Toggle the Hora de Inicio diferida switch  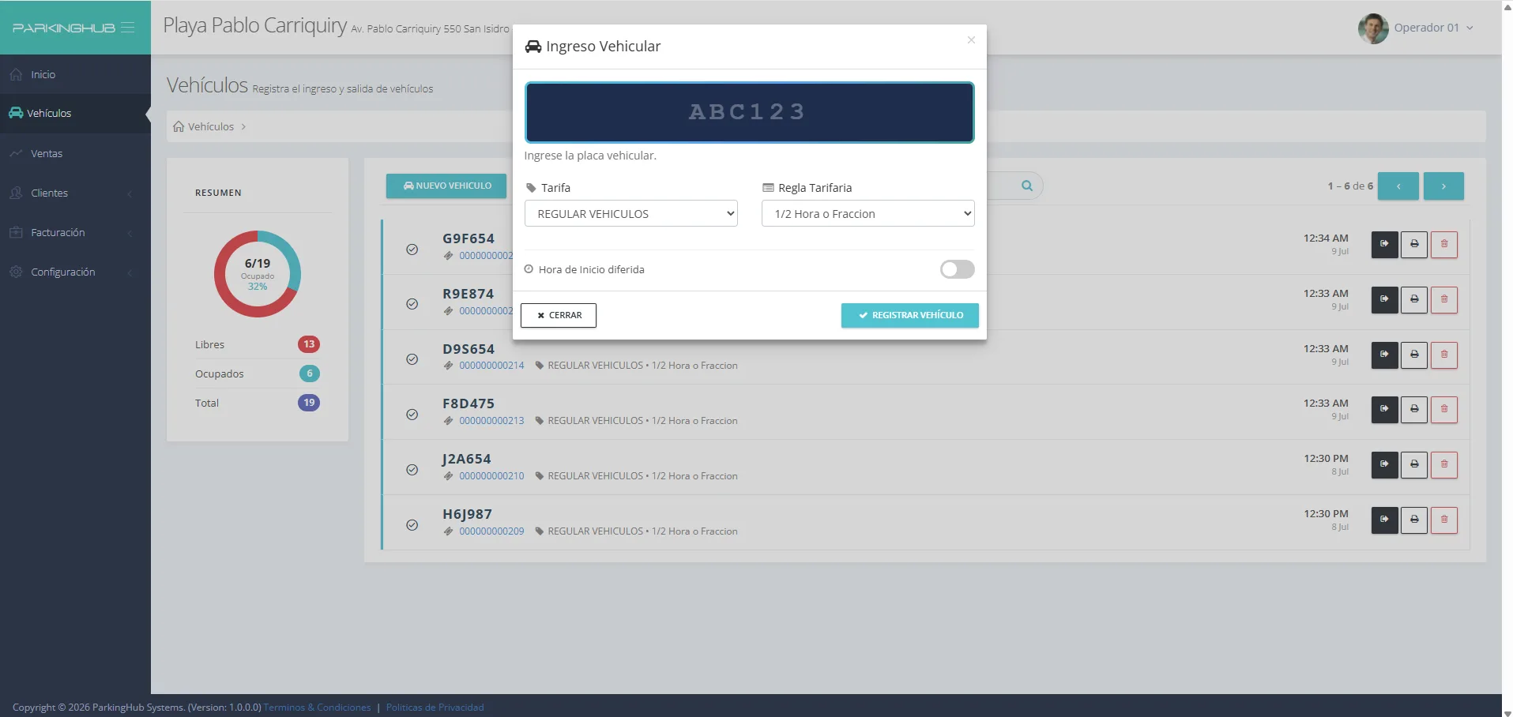click(x=957, y=269)
